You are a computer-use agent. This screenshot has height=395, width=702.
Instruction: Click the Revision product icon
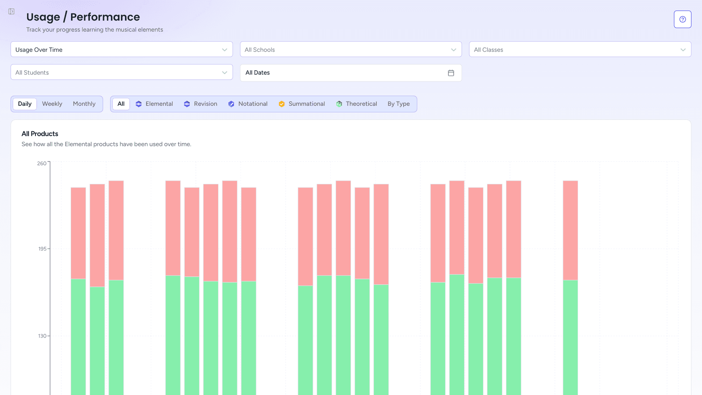click(x=187, y=104)
